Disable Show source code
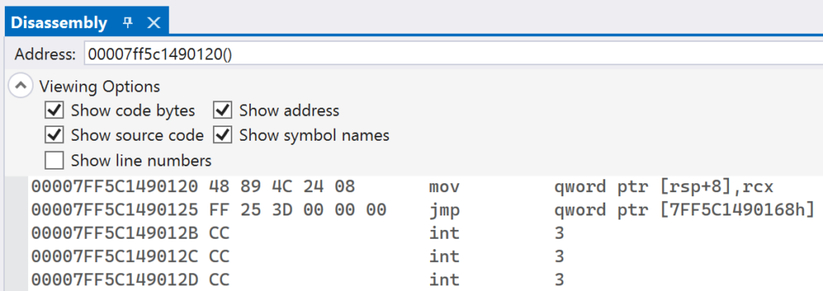 click(x=54, y=136)
